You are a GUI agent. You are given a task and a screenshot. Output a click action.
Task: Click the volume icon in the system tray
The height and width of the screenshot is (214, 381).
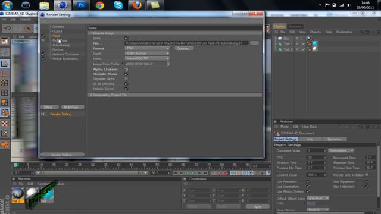click(349, 5)
